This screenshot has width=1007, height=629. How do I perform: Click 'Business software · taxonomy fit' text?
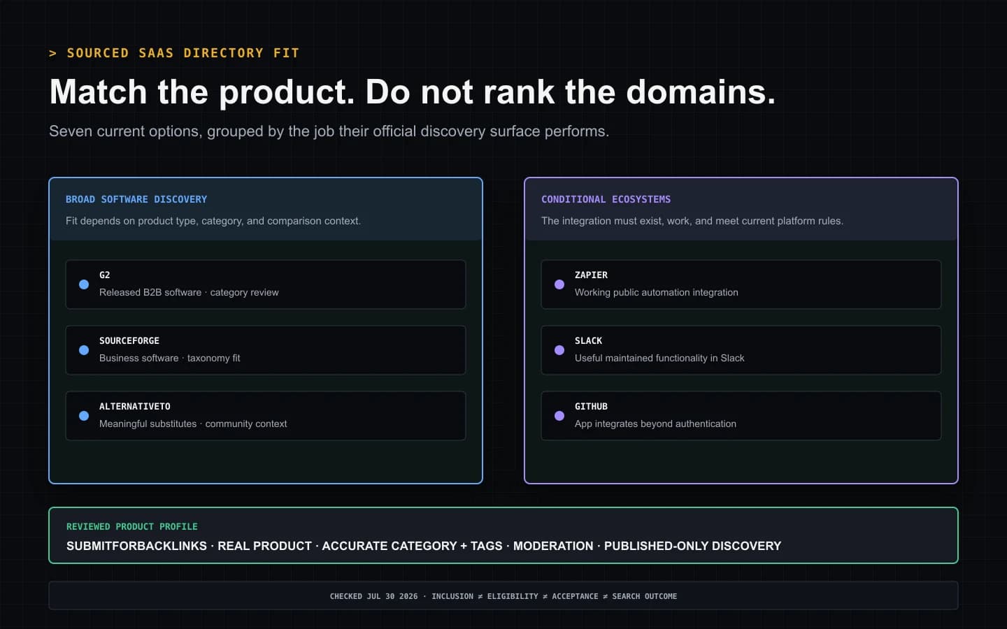(x=169, y=359)
